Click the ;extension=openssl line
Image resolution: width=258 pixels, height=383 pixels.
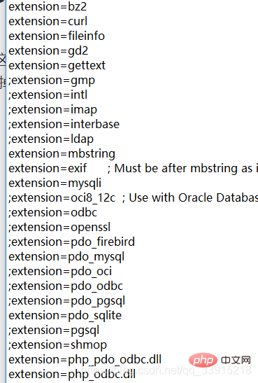(x=59, y=227)
